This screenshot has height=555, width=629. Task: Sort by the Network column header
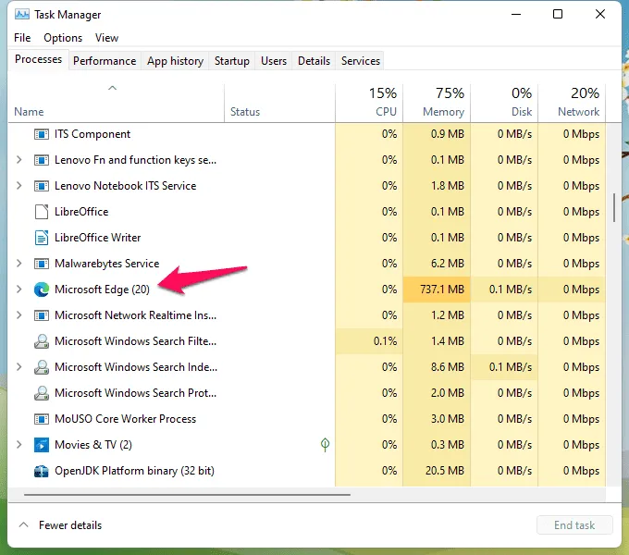572,103
